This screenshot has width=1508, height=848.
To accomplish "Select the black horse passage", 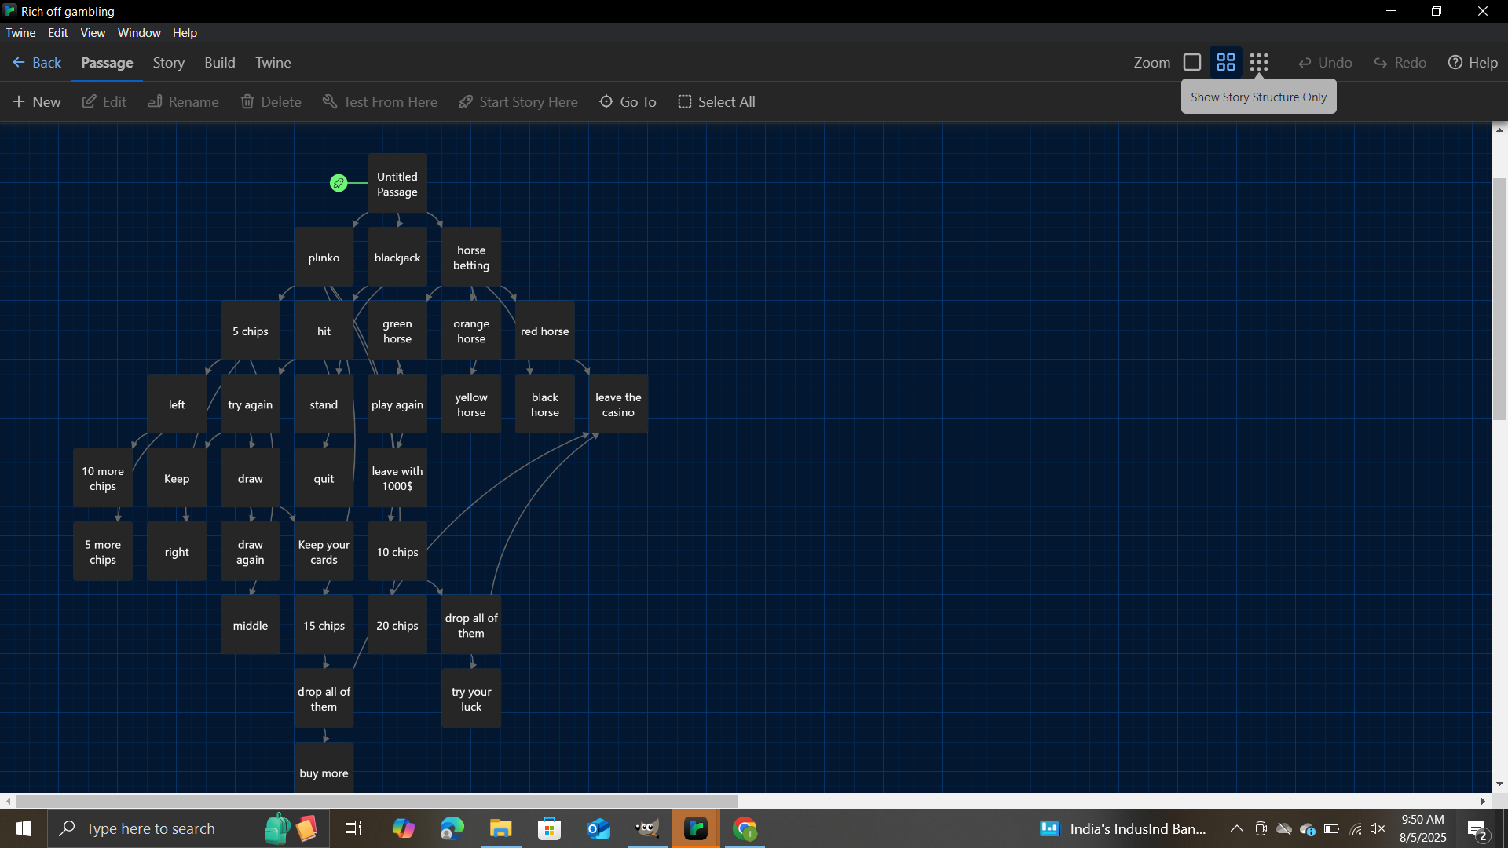I will pyautogui.click(x=545, y=404).
